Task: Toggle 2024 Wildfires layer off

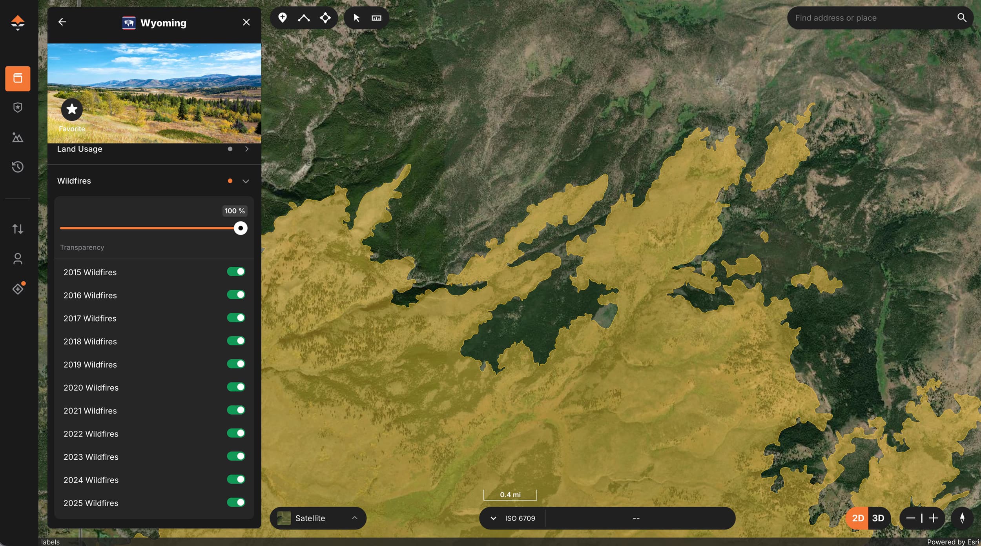Action: (x=236, y=480)
